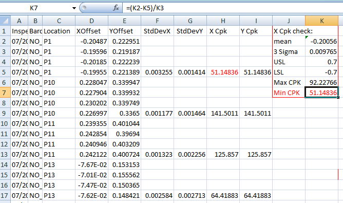This screenshot has width=343, height=203.
Task: Click YOffset value 0.3365
Action: pos(124,114)
